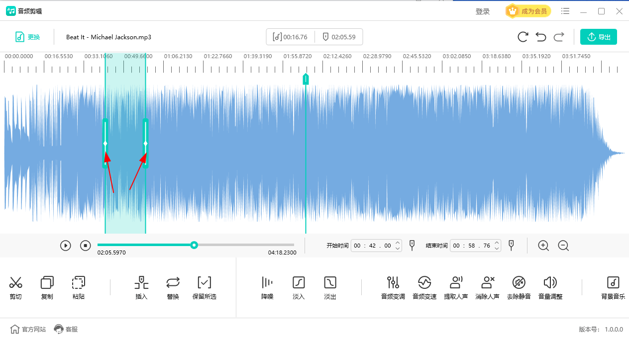
Task: Open the hamburger menu in the title bar
Action: click(x=565, y=11)
